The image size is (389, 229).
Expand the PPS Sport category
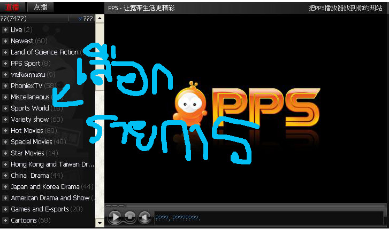pos(5,64)
